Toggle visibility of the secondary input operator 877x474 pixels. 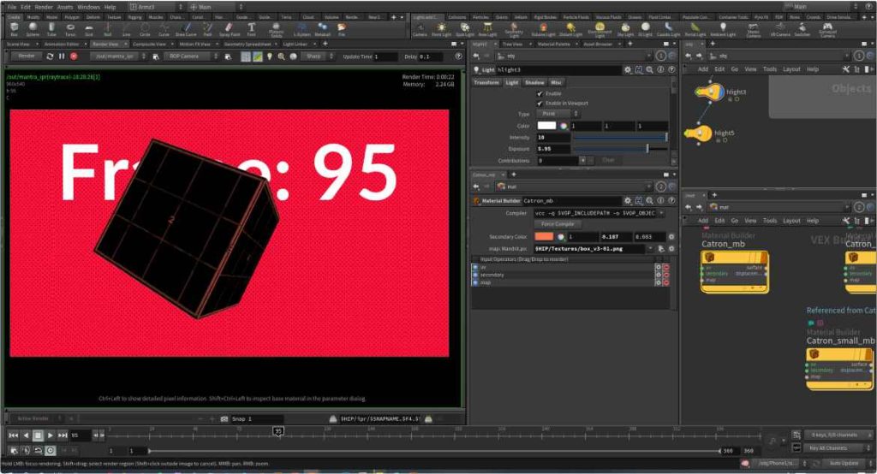(475, 275)
